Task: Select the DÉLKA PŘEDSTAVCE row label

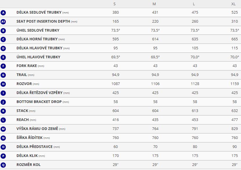Action: point(38,147)
